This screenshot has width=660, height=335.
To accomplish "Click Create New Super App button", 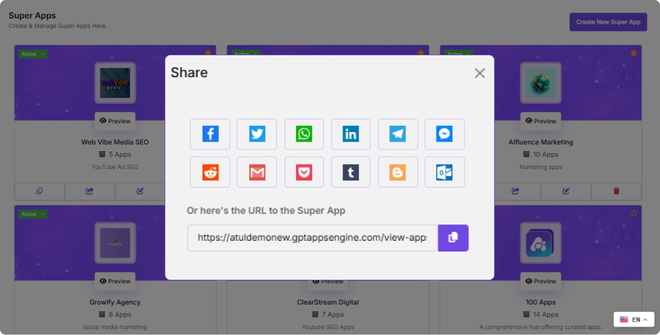I will tap(608, 22).
